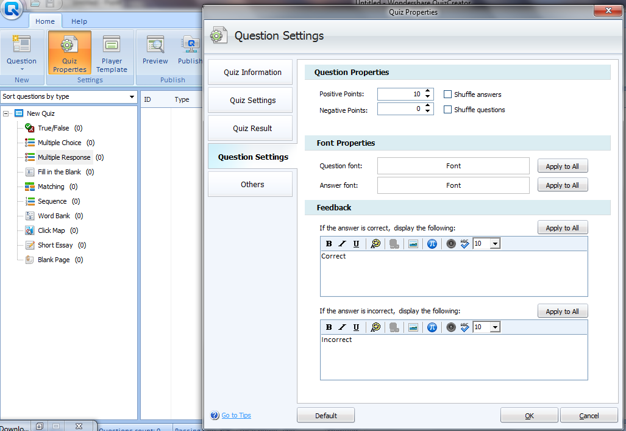Toggle bold in incorrect feedback toolbar
Screen dimensions: 626x431
click(x=329, y=327)
